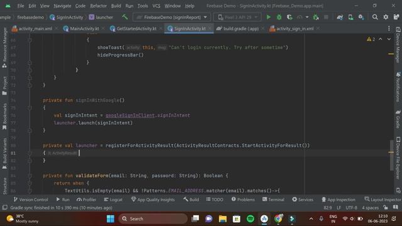Open Spotify from the taskbar
The image size is (402, 226).
pyautogui.click(x=250, y=218)
